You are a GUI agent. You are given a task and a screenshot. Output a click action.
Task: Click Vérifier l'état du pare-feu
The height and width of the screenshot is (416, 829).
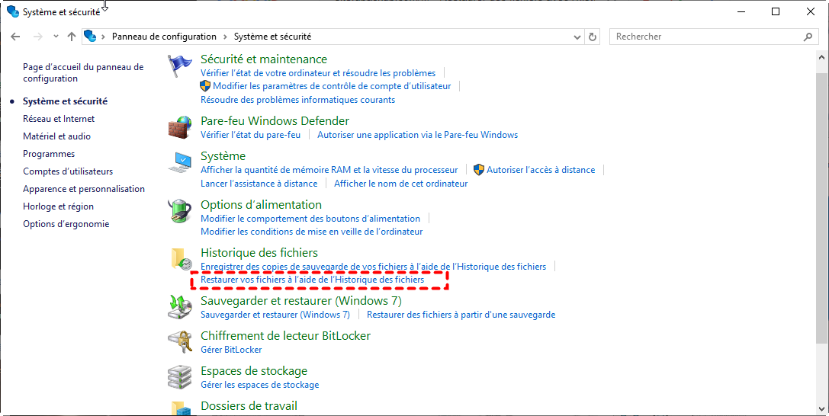[251, 135]
